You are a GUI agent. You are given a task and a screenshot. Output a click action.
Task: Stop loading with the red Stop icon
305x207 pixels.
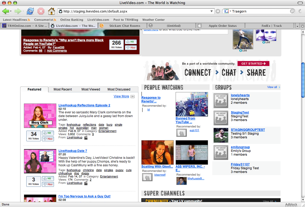tap(41, 11)
